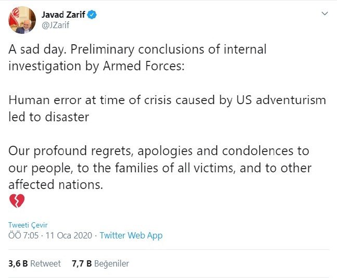The width and height of the screenshot is (337, 278).
Task: Open the Javad Zarif display name link
Action: click(x=63, y=15)
